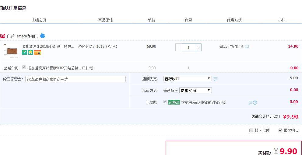Click the green 7-day return icon
302x155 pixels.
(24, 52)
